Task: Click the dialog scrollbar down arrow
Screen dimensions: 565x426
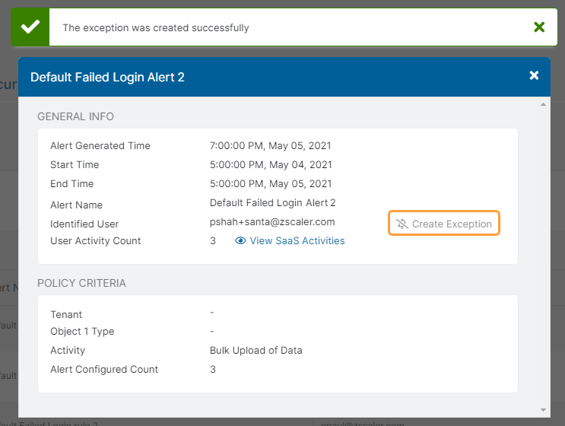Action: (x=543, y=410)
